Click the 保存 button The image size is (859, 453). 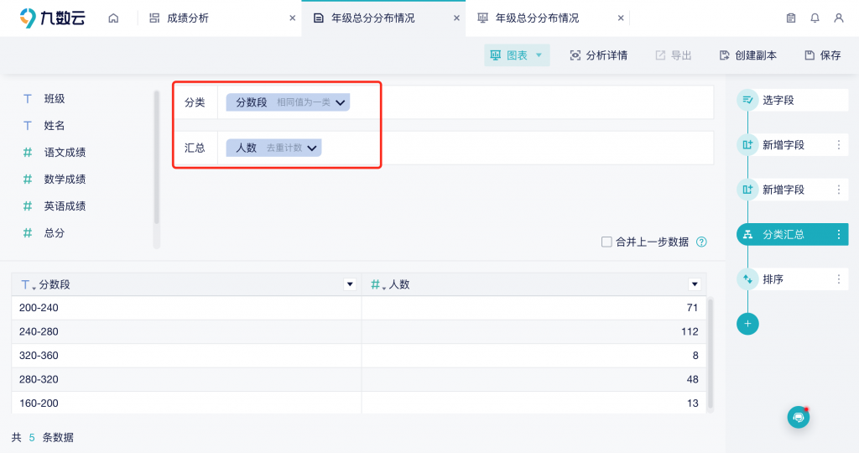[x=822, y=55]
